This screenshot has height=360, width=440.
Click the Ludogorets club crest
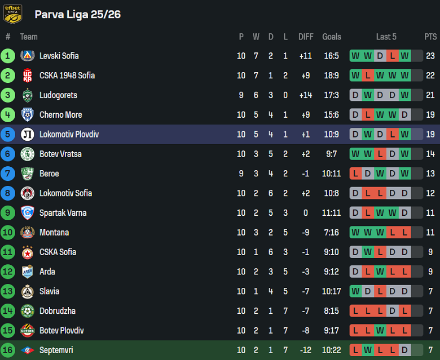(x=27, y=95)
